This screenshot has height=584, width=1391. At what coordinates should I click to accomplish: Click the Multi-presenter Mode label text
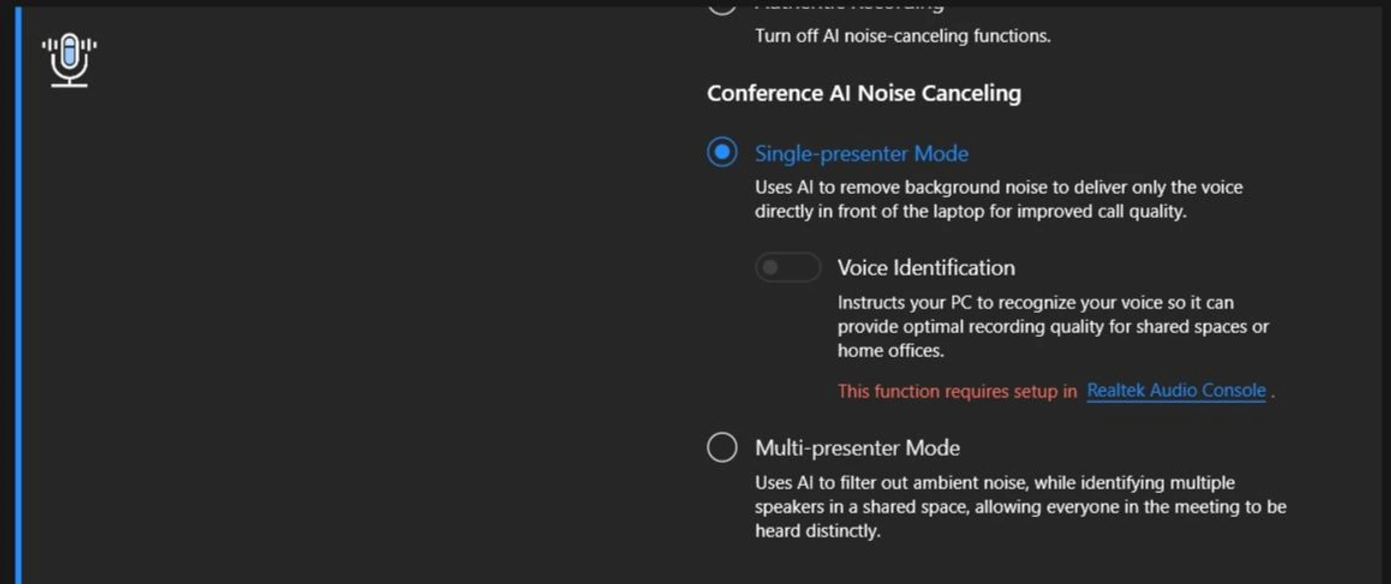(857, 448)
